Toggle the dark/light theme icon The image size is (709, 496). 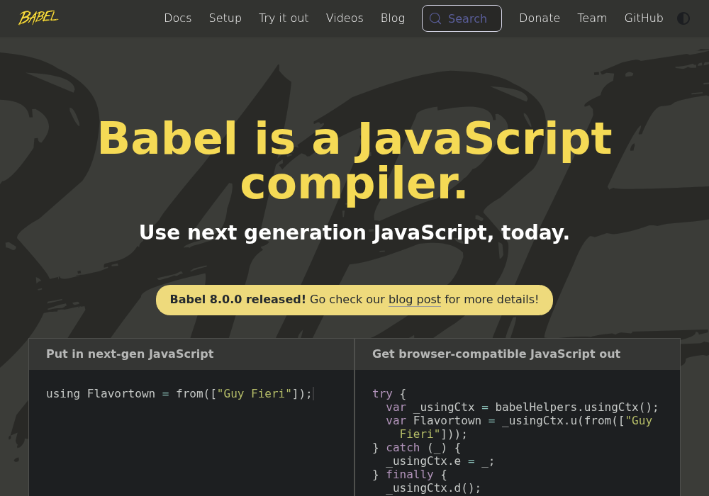pos(683,18)
